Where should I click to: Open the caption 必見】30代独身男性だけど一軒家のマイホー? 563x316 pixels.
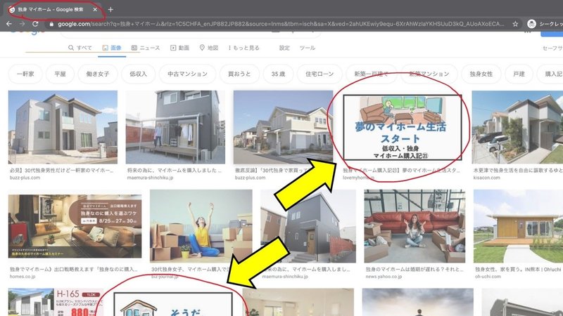click(62, 171)
